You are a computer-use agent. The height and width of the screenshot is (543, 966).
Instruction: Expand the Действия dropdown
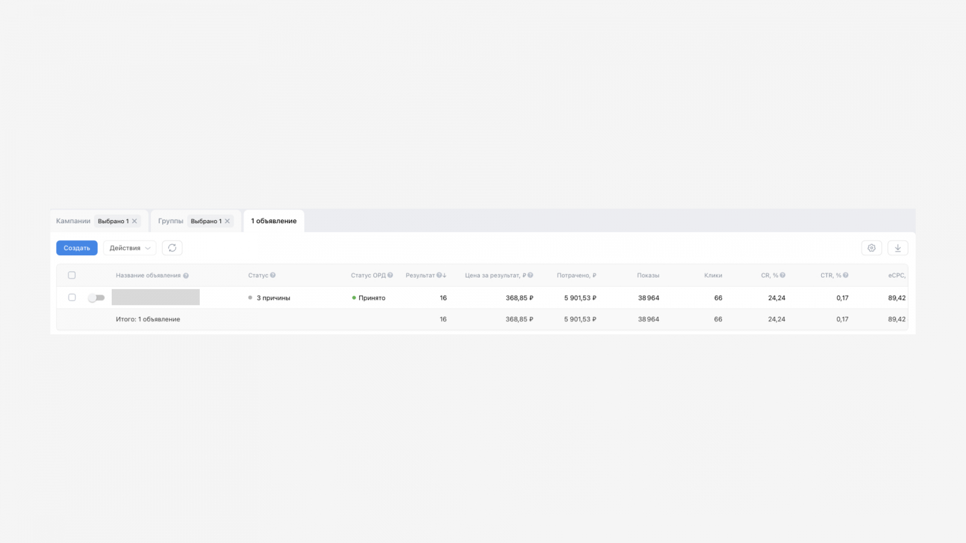point(130,248)
